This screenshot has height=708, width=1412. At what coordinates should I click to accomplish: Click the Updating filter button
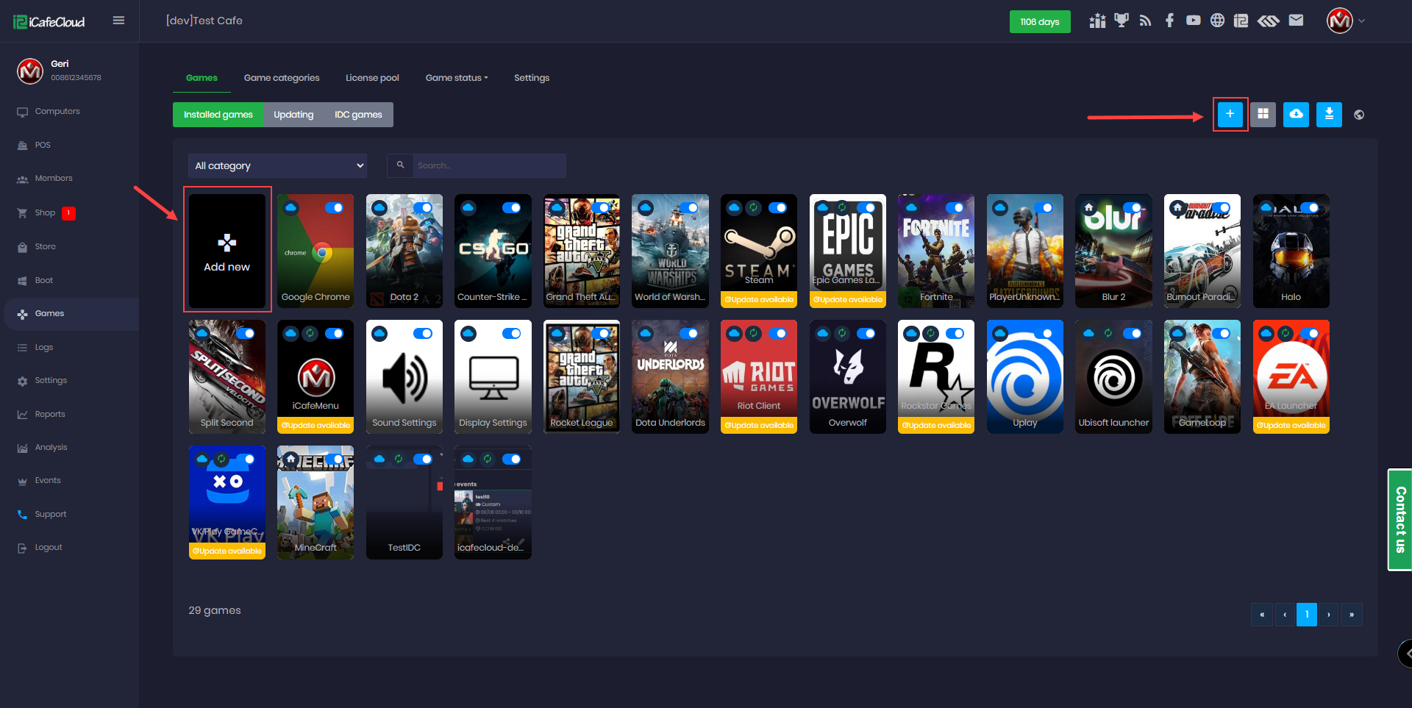[293, 115]
